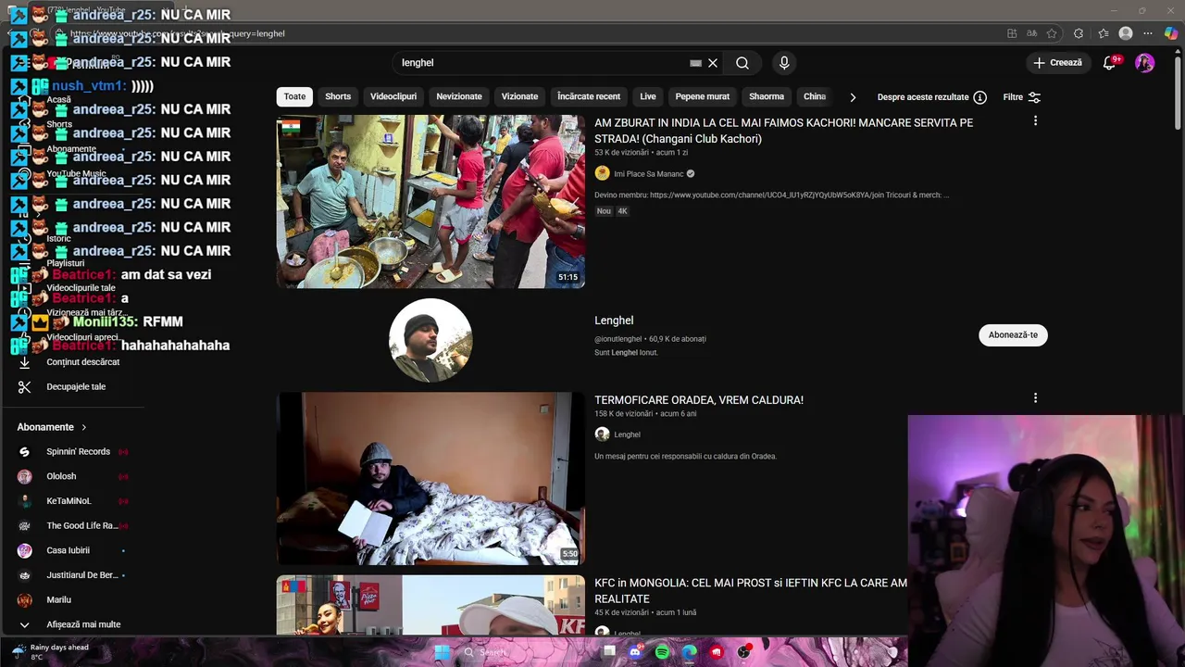Open Discord from the taskbar
The height and width of the screenshot is (667, 1185).
[635, 652]
